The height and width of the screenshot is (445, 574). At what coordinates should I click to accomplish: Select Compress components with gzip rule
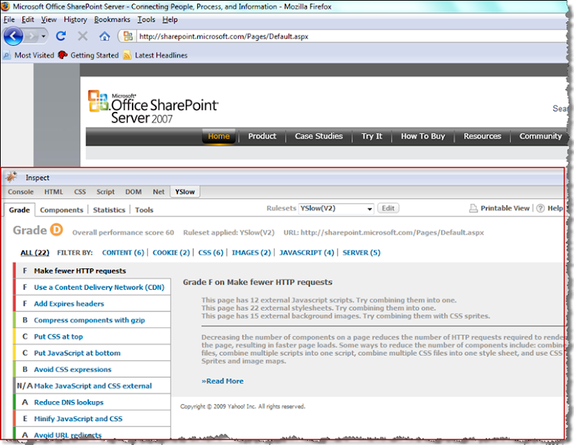pos(92,320)
